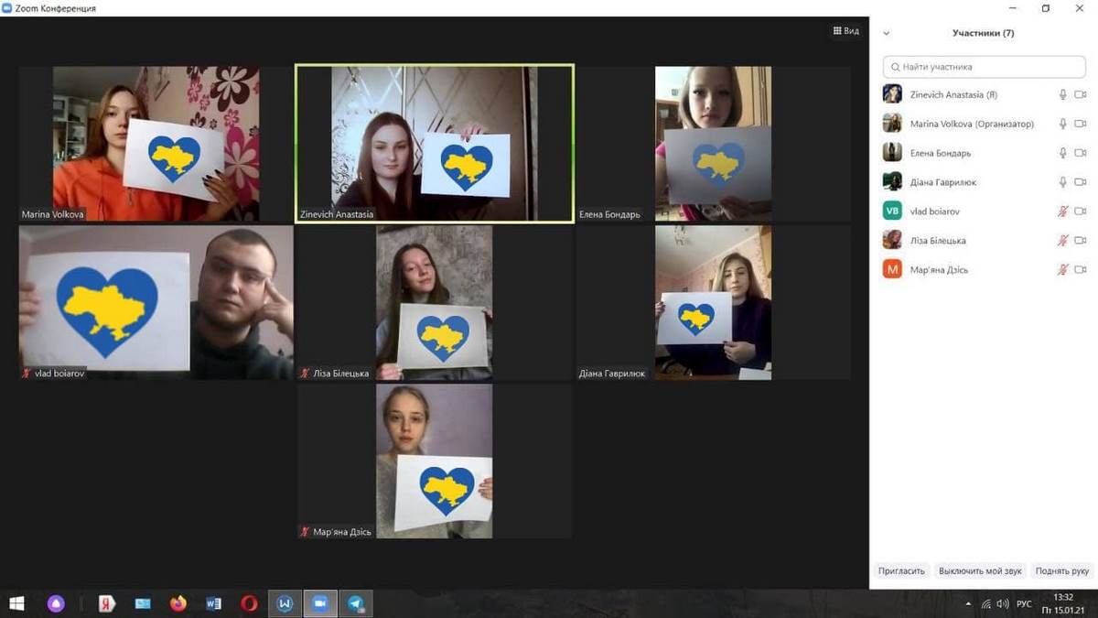1098x618 pixels.
Task: Open the volume control in system tray
Action: 1003,604
